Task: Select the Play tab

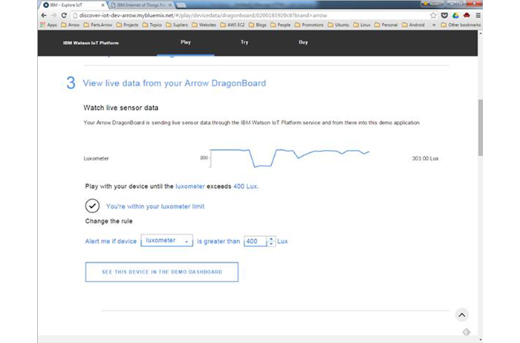Action: click(186, 42)
